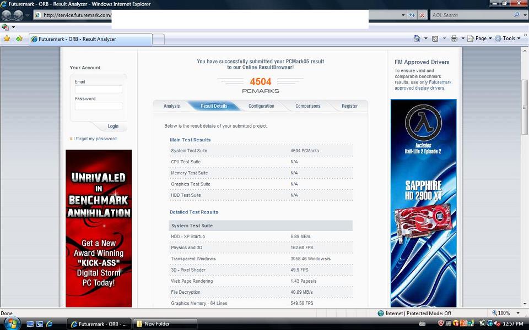Select the Result Details tab
Image resolution: width=529 pixels, height=330 pixels.
(214, 106)
